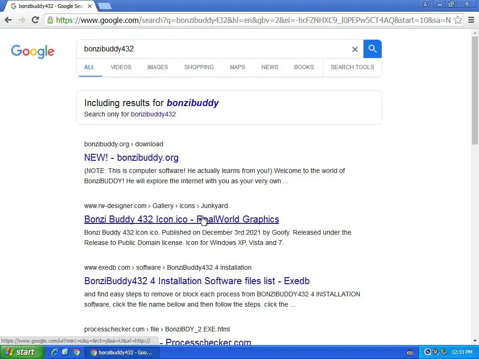The height and width of the screenshot is (359, 479).
Task: Click the first system tray icon
Action: point(428,352)
